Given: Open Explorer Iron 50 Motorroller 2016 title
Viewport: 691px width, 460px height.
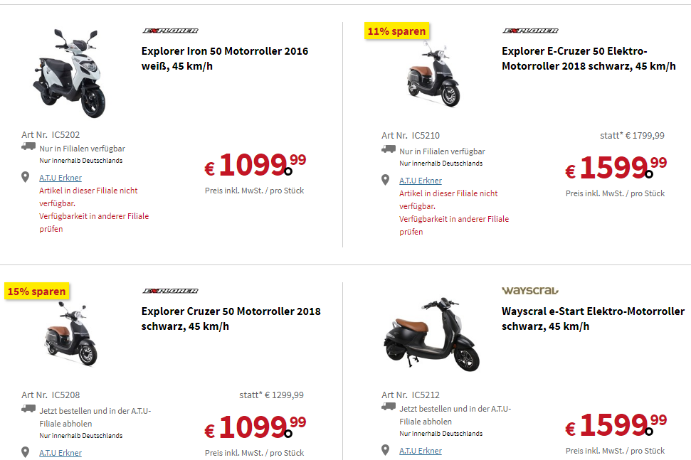Looking at the screenshot, I should [x=224, y=58].
